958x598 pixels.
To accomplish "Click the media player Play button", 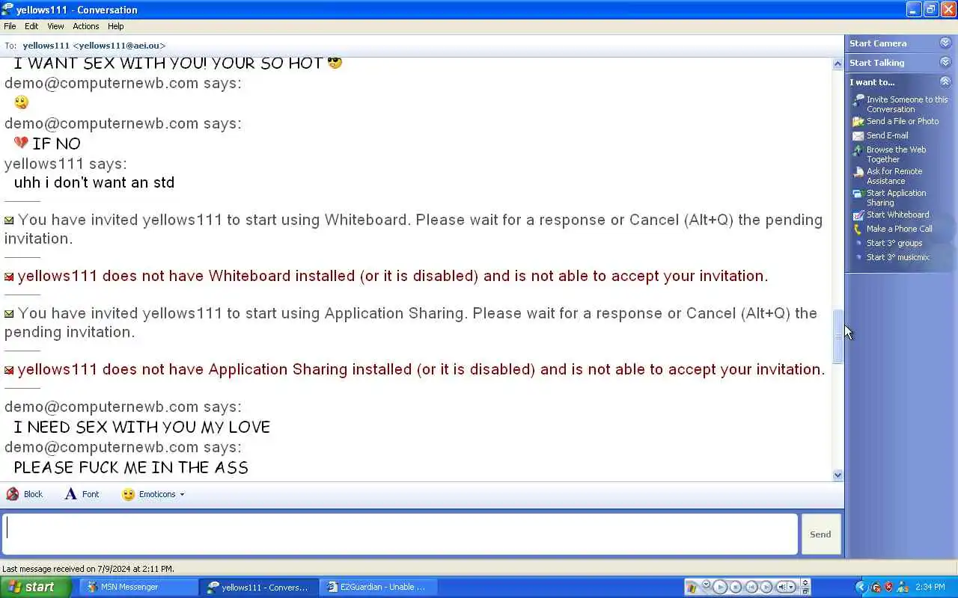I will pos(720,587).
